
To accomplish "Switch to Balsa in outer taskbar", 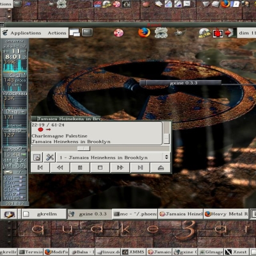I will (82, 252).
